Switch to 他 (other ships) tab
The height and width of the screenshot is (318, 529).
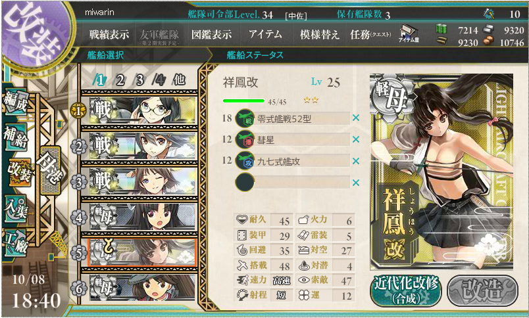click(x=179, y=80)
